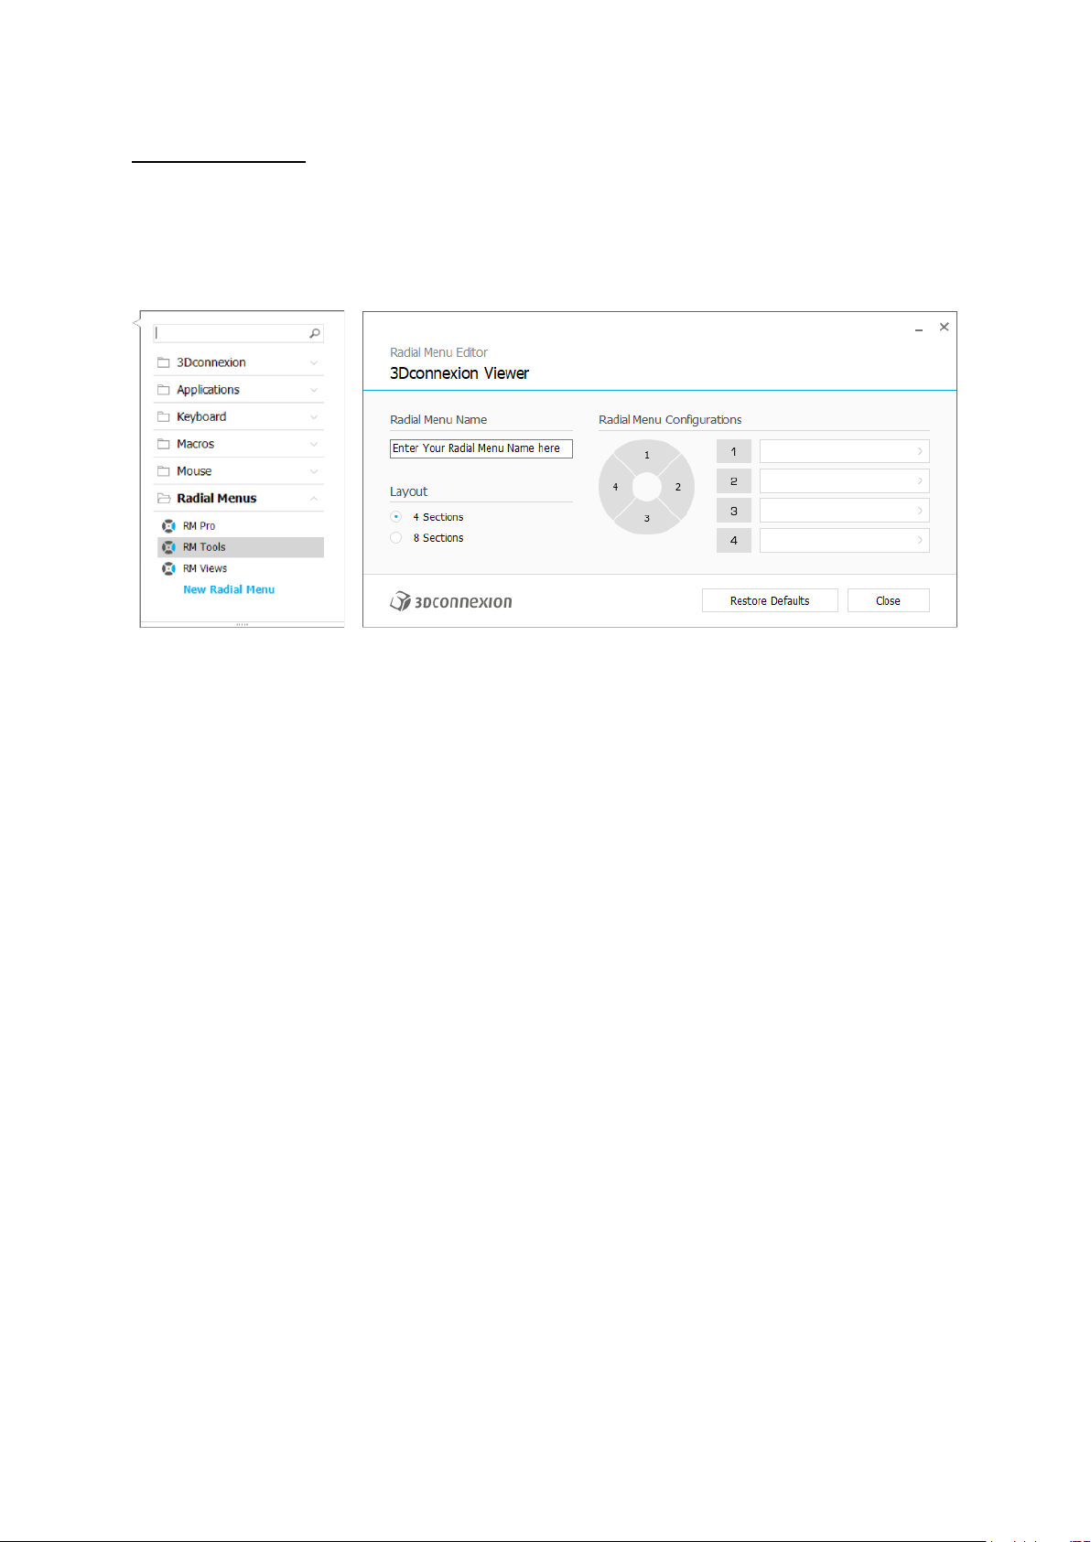1091x1542 pixels.
Task: Create a New Radial Menu
Action: pos(229,590)
